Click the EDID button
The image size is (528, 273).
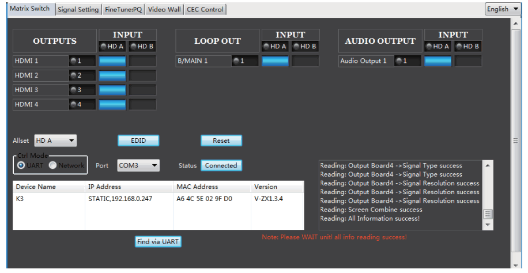click(x=138, y=141)
